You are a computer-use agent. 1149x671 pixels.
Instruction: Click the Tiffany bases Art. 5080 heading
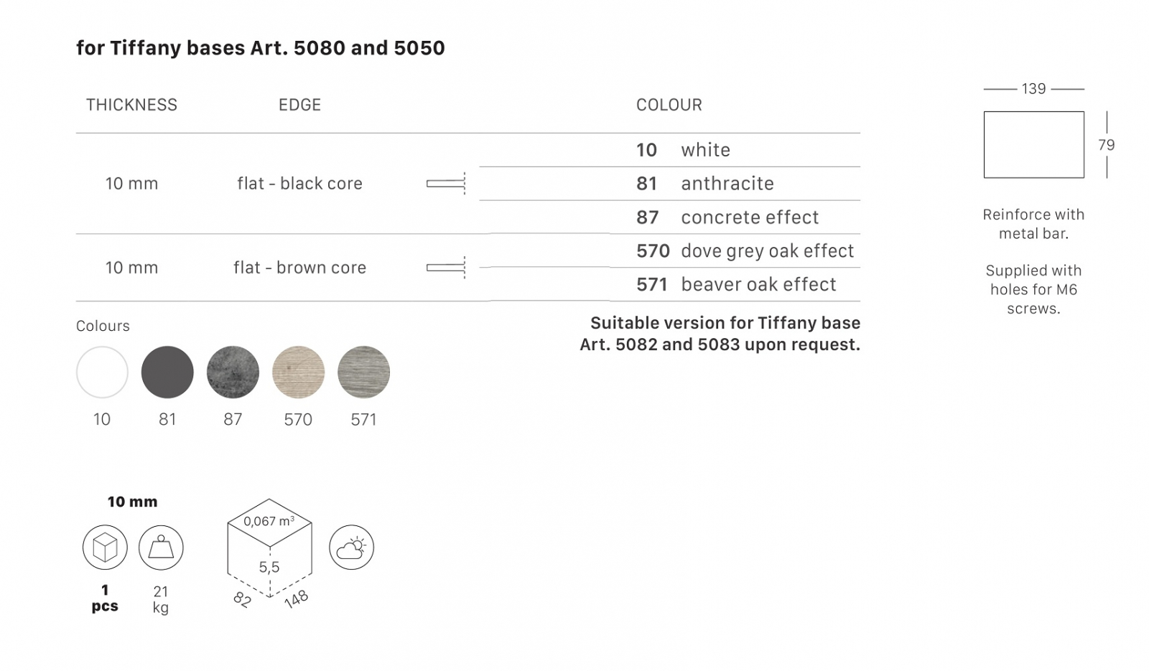(x=261, y=48)
